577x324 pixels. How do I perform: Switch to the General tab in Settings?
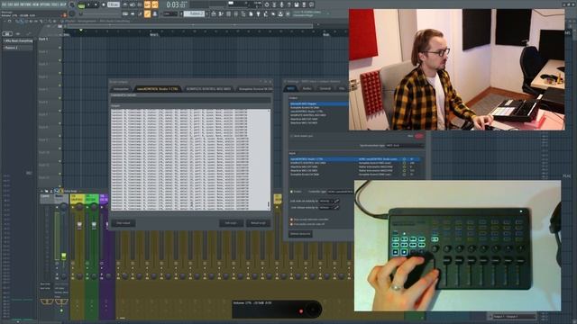pyautogui.click(x=325, y=88)
